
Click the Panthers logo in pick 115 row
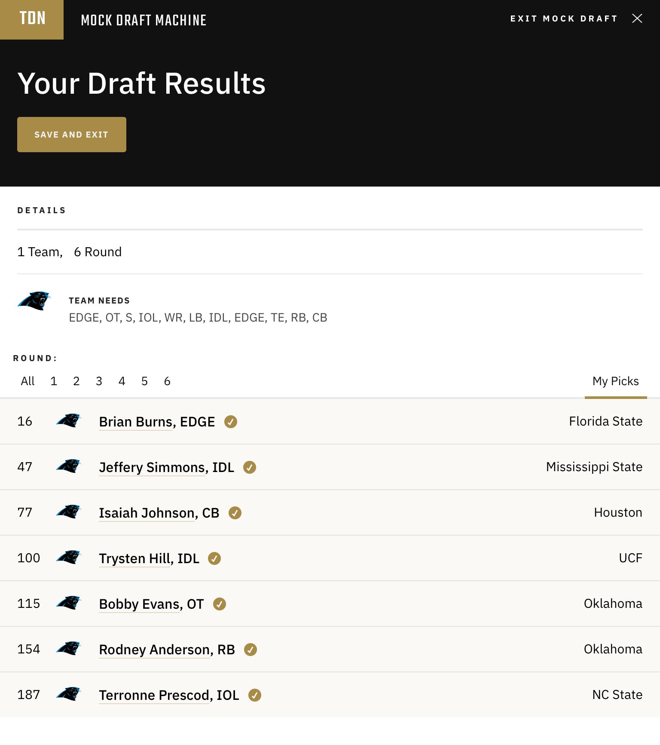click(69, 603)
